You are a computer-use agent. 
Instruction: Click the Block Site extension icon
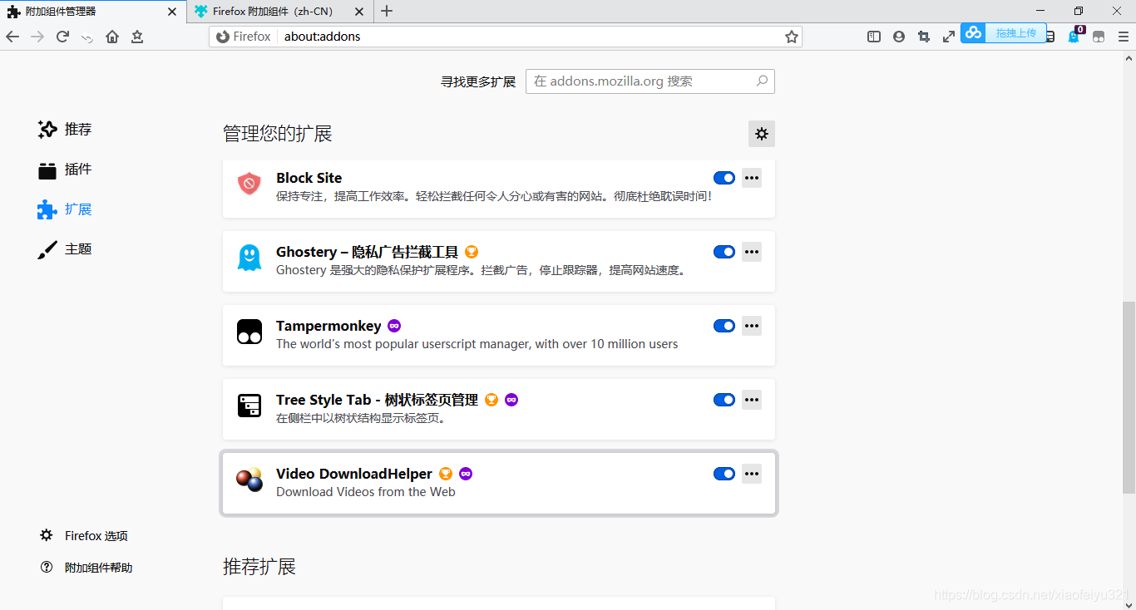tap(249, 184)
